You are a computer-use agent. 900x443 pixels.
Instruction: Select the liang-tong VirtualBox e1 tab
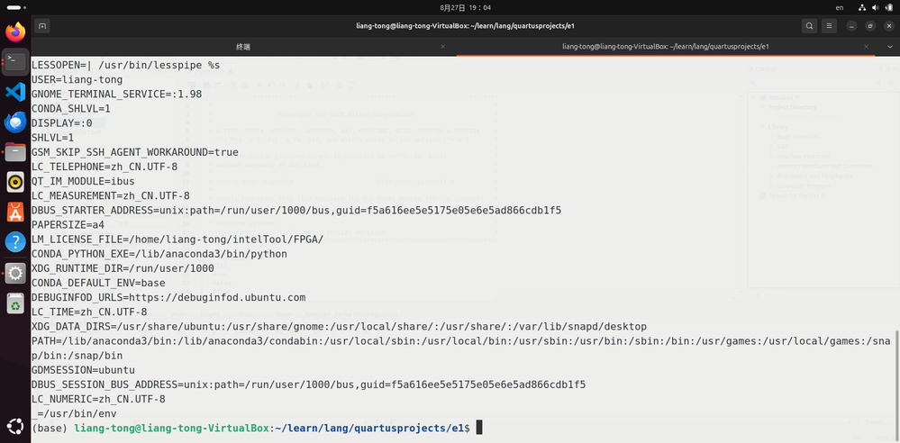[665, 46]
